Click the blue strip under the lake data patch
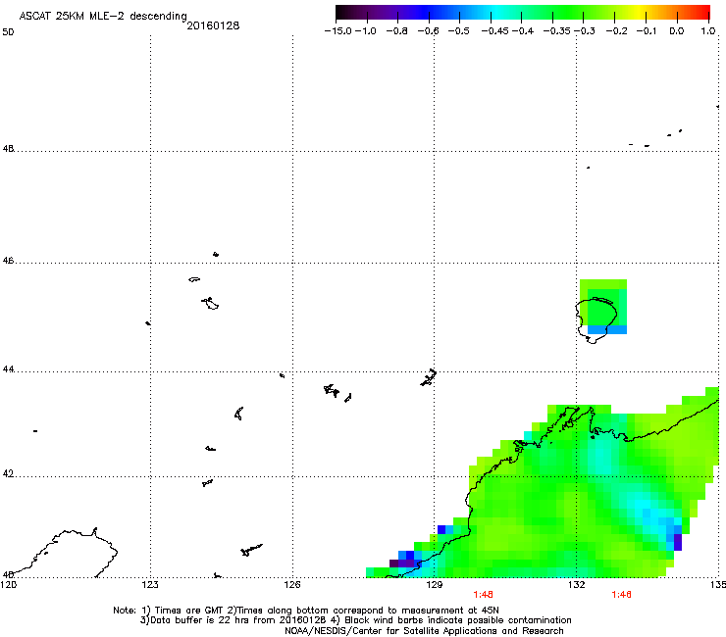 pos(607,330)
